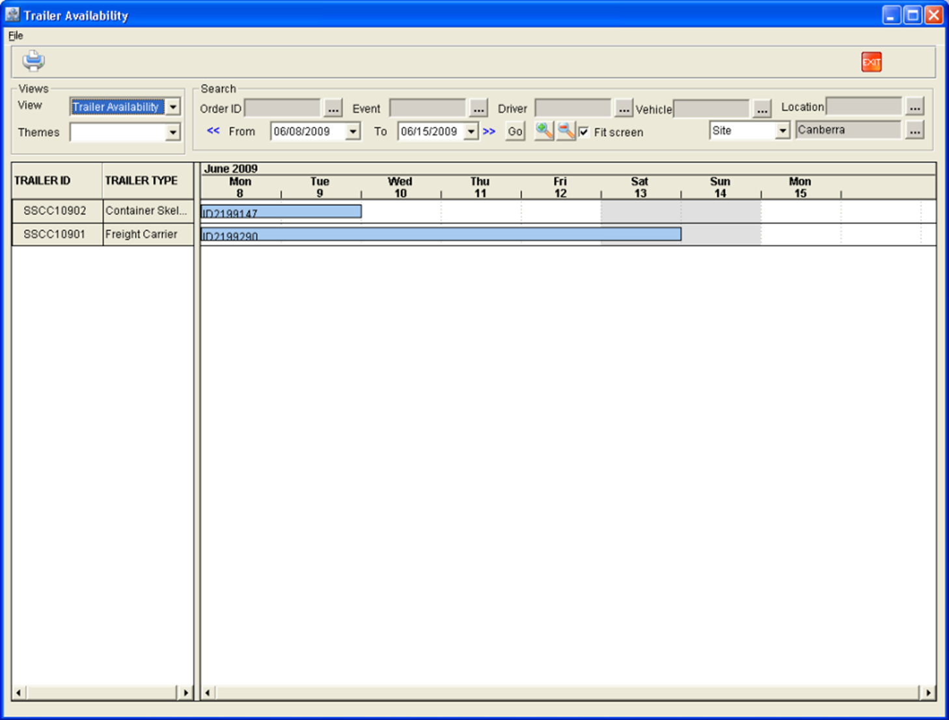Maximize the Trailer Availability window
949x720 pixels.
pos(913,15)
